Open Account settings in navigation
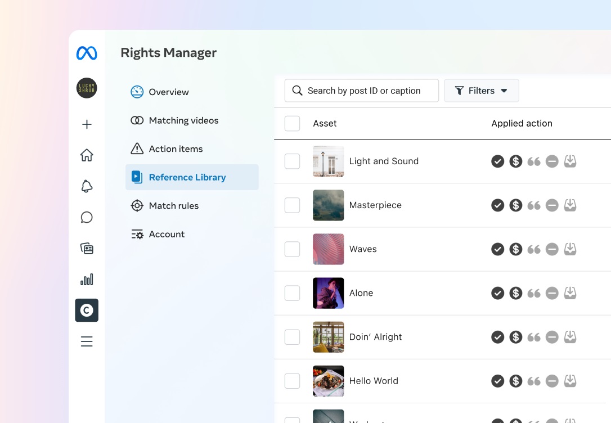 (x=192, y=234)
